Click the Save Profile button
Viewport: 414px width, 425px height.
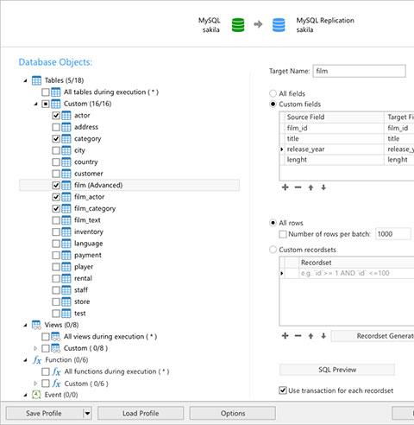click(44, 414)
